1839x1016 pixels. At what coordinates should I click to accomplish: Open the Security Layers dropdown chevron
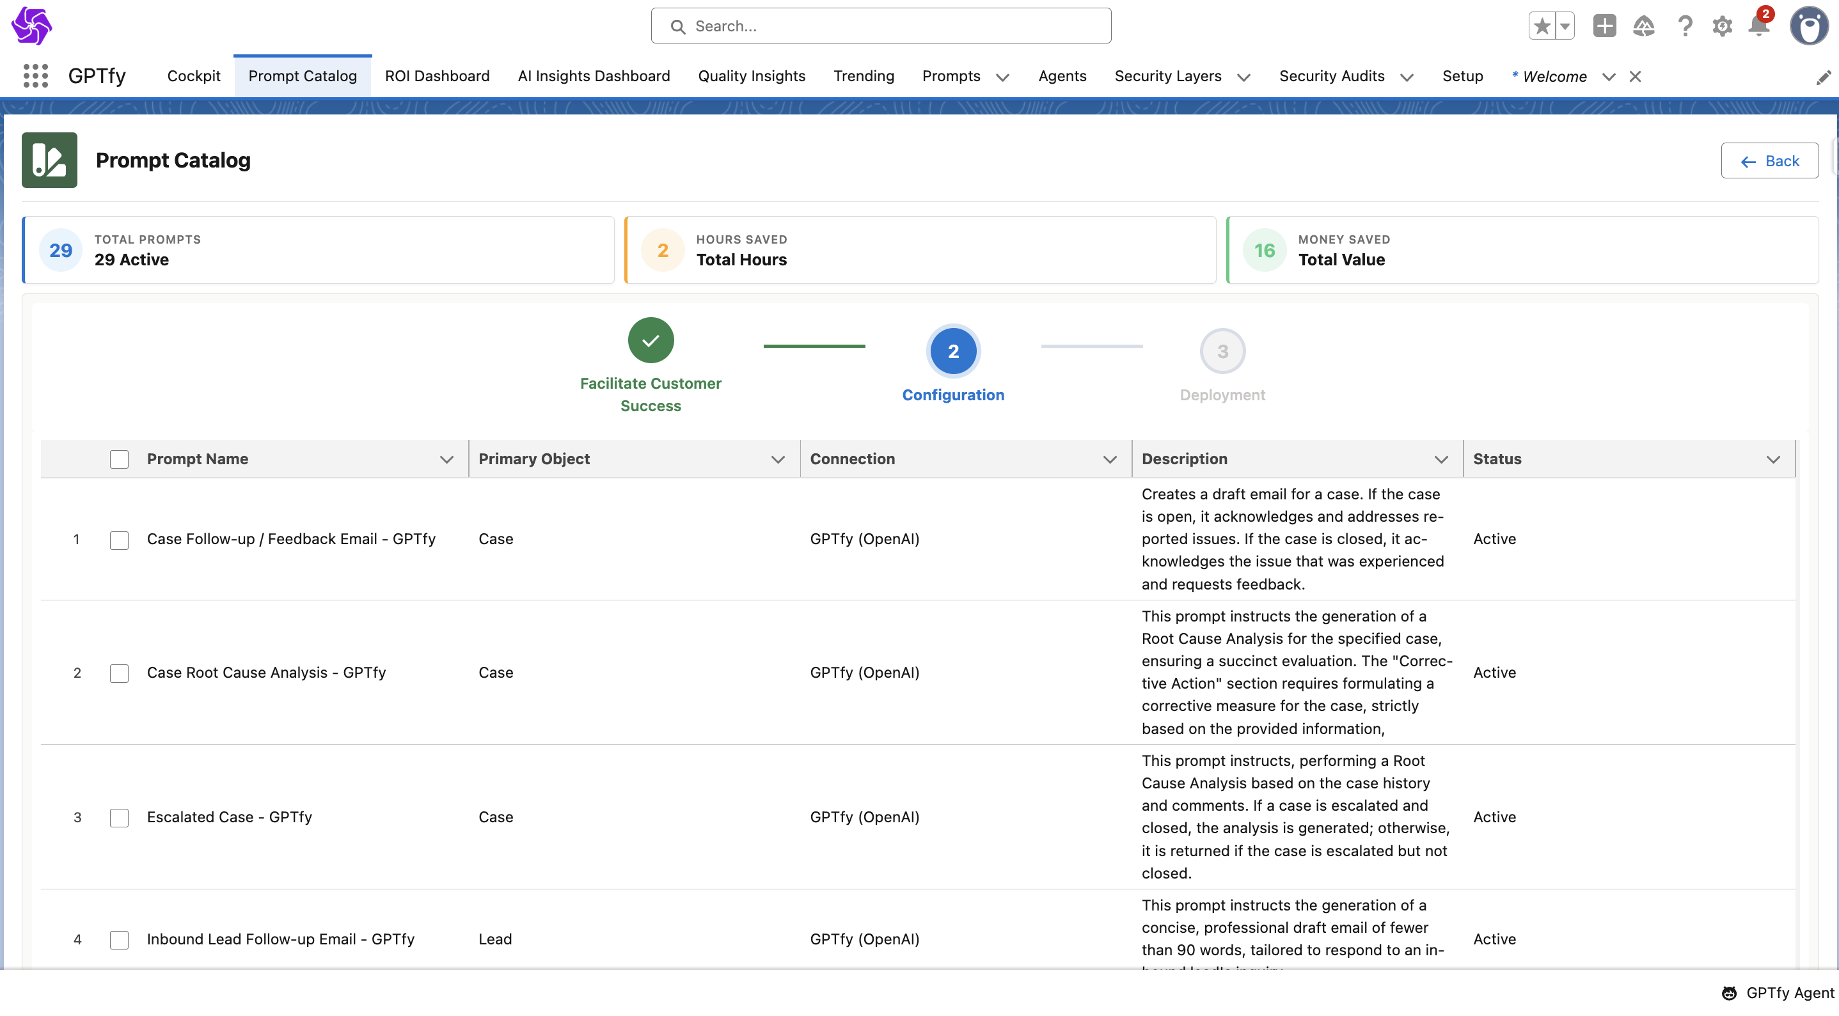(x=1243, y=77)
